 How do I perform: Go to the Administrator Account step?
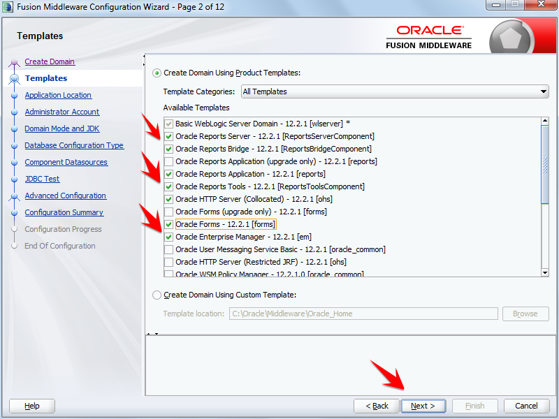coord(61,111)
